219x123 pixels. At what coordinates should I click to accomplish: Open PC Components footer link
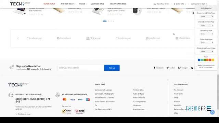(139, 102)
